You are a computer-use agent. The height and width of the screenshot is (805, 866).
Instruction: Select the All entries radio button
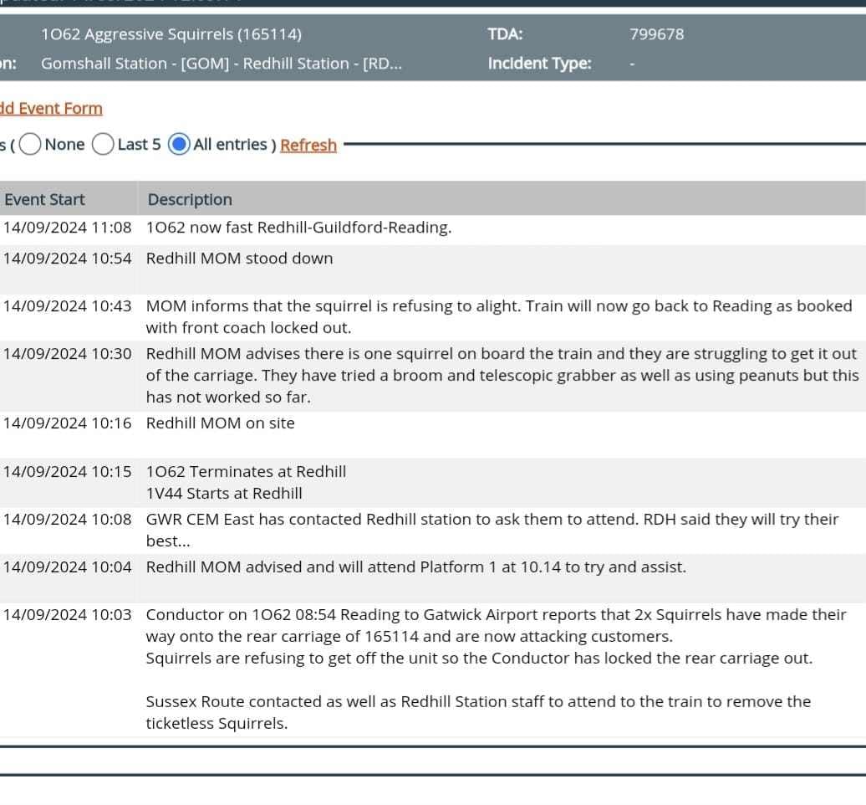178,145
